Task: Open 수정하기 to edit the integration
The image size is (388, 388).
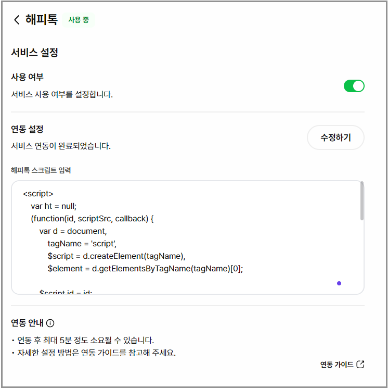Action: (x=335, y=137)
